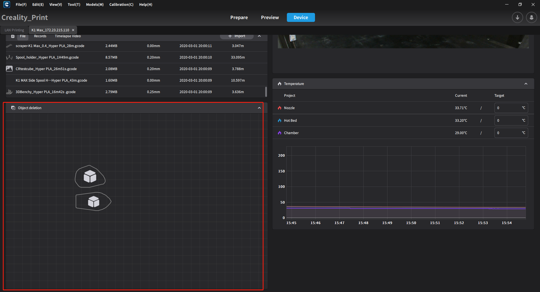
Task: Select the lower cube object on the plate
Action: (93, 202)
